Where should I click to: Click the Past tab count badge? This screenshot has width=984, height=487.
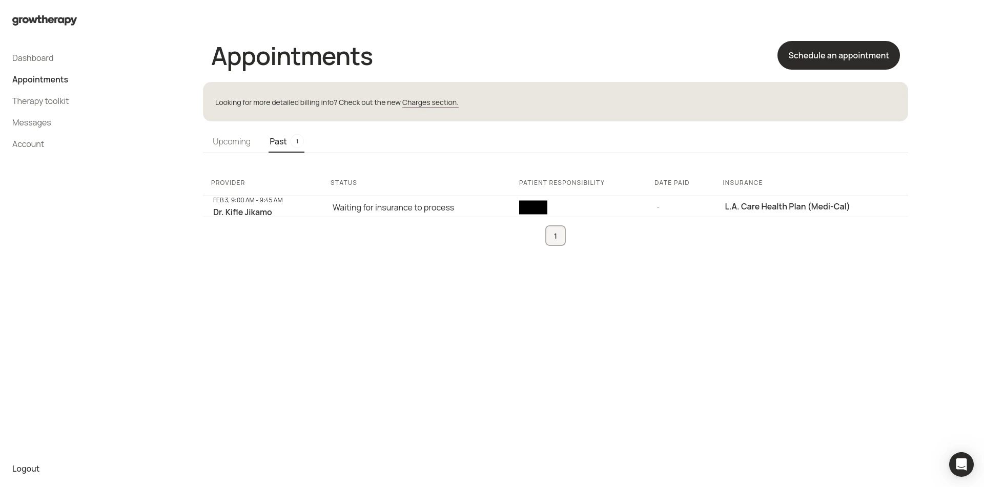point(297,141)
